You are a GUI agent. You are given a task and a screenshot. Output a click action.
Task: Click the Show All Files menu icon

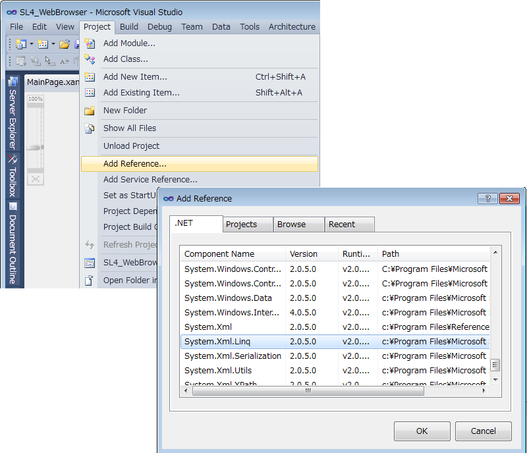click(x=90, y=128)
